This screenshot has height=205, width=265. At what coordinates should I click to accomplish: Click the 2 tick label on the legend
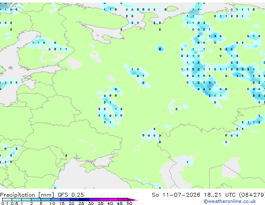(x=31, y=203)
